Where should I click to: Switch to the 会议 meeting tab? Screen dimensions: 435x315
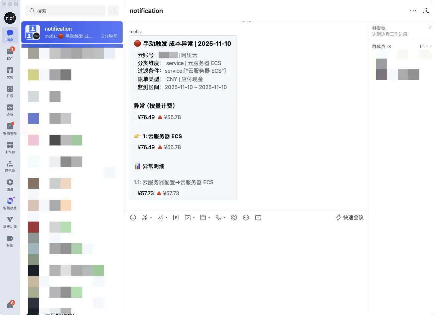click(x=10, y=110)
